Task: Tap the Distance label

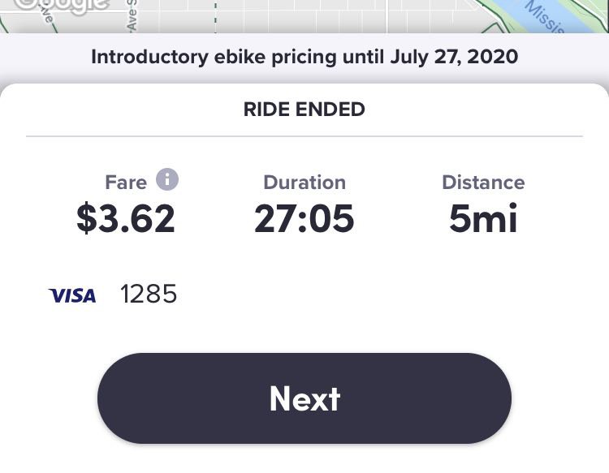Action: pos(483,182)
